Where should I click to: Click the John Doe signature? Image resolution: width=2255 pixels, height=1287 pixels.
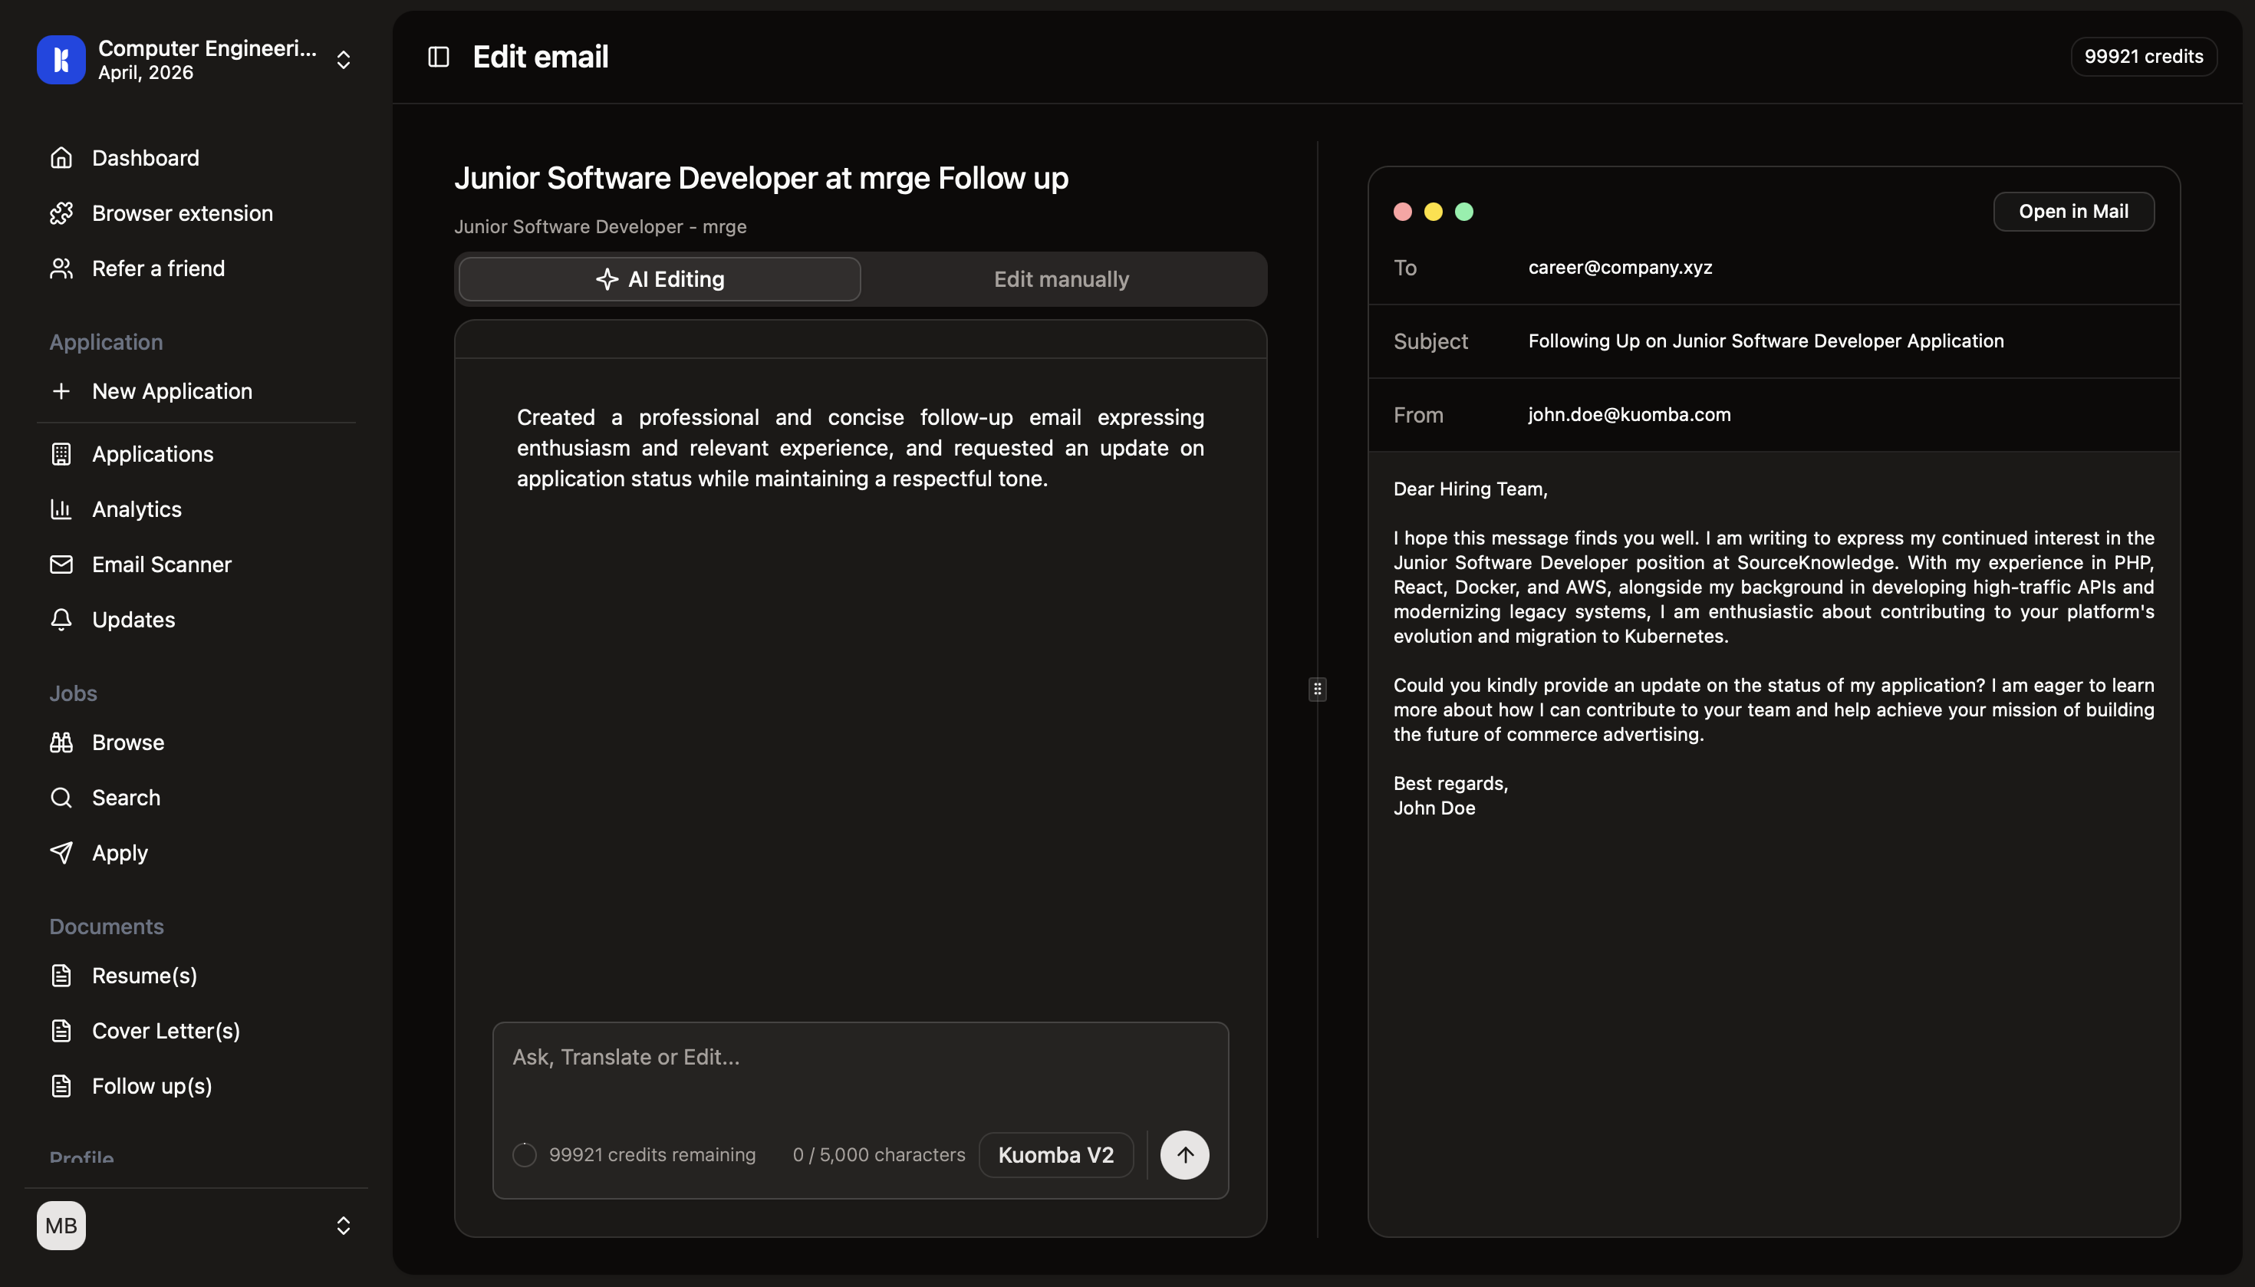[1434, 808]
